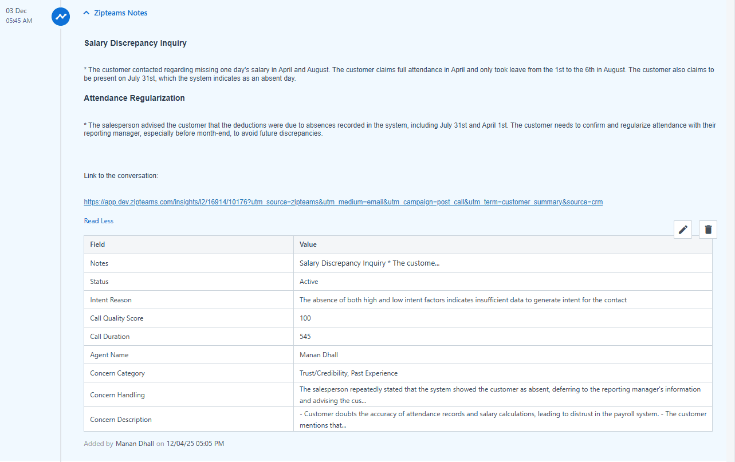Click the intent reason insufficient data text

click(463, 300)
